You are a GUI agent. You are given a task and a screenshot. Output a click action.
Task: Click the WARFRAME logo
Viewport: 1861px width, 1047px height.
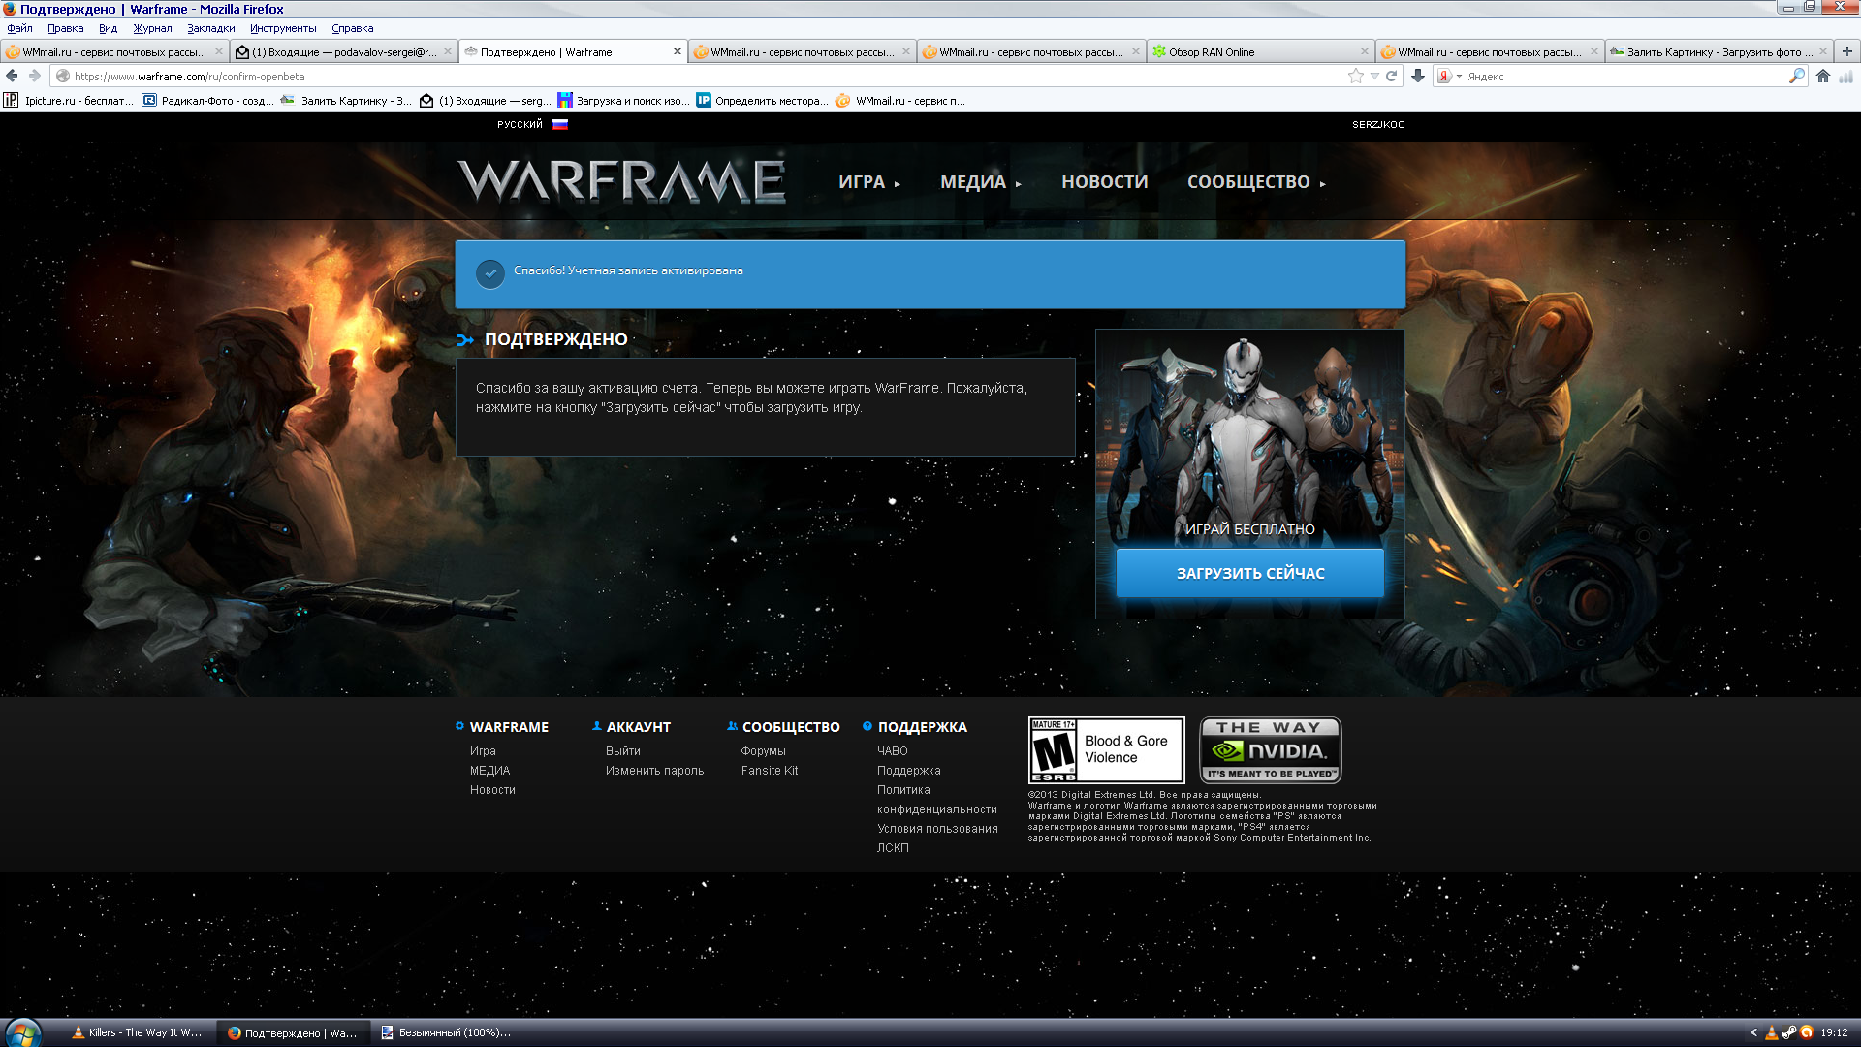pos(621,180)
